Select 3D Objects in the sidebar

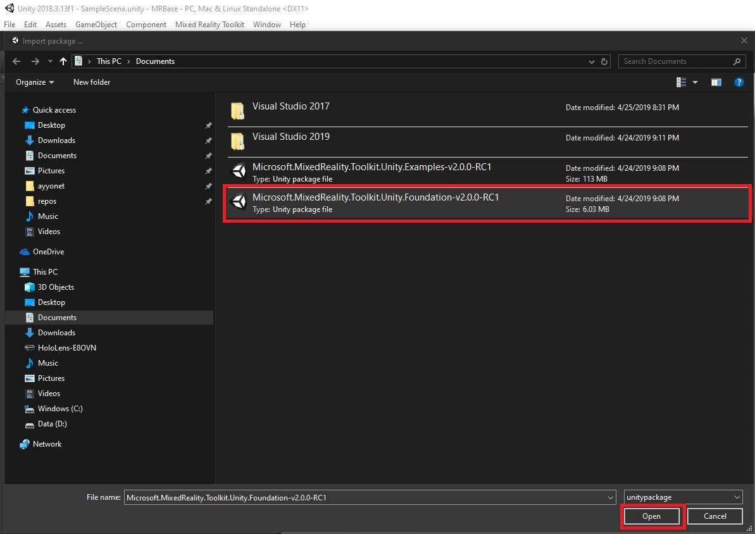[x=49, y=287]
